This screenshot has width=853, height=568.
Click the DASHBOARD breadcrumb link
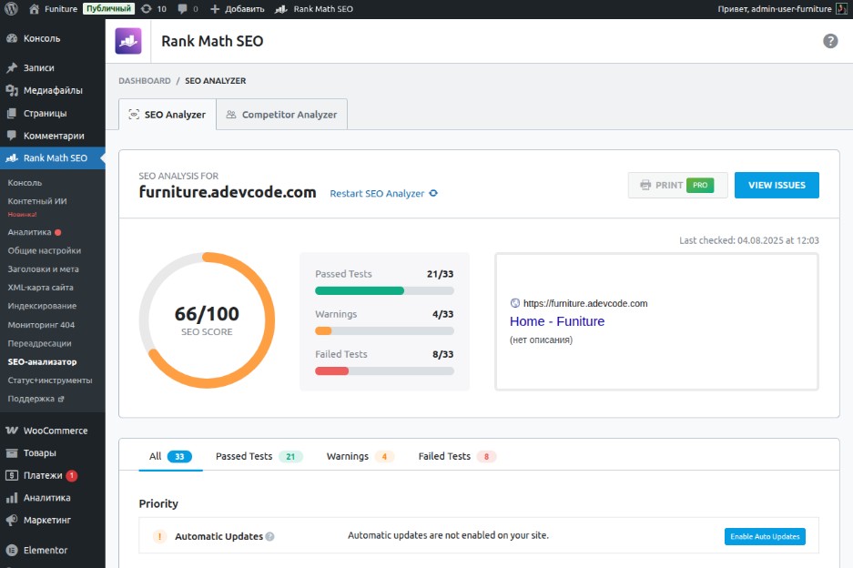pos(145,80)
